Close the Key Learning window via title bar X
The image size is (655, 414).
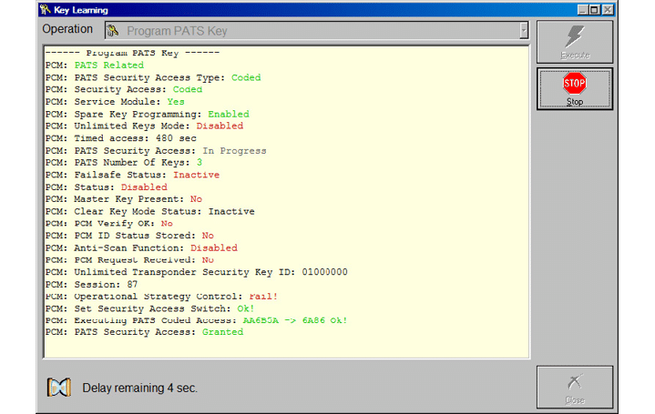click(608, 9)
